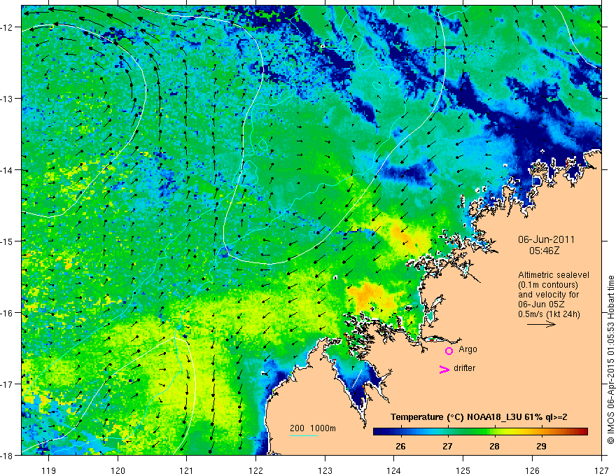Click longitude axis label 126
This screenshot has height=476, width=616.
[532, 470]
